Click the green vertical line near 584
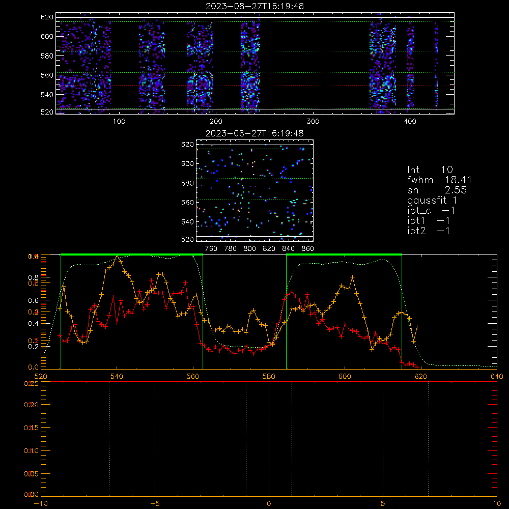This screenshot has height=509, width=509. [x=286, y=312]
